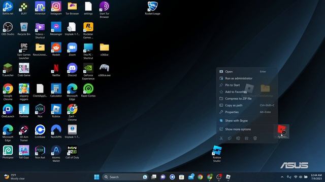The width and height of the screenshot is (325, 182).
Task: Select the OBS Studio desktop icon
Action: [x=8, y=29]
